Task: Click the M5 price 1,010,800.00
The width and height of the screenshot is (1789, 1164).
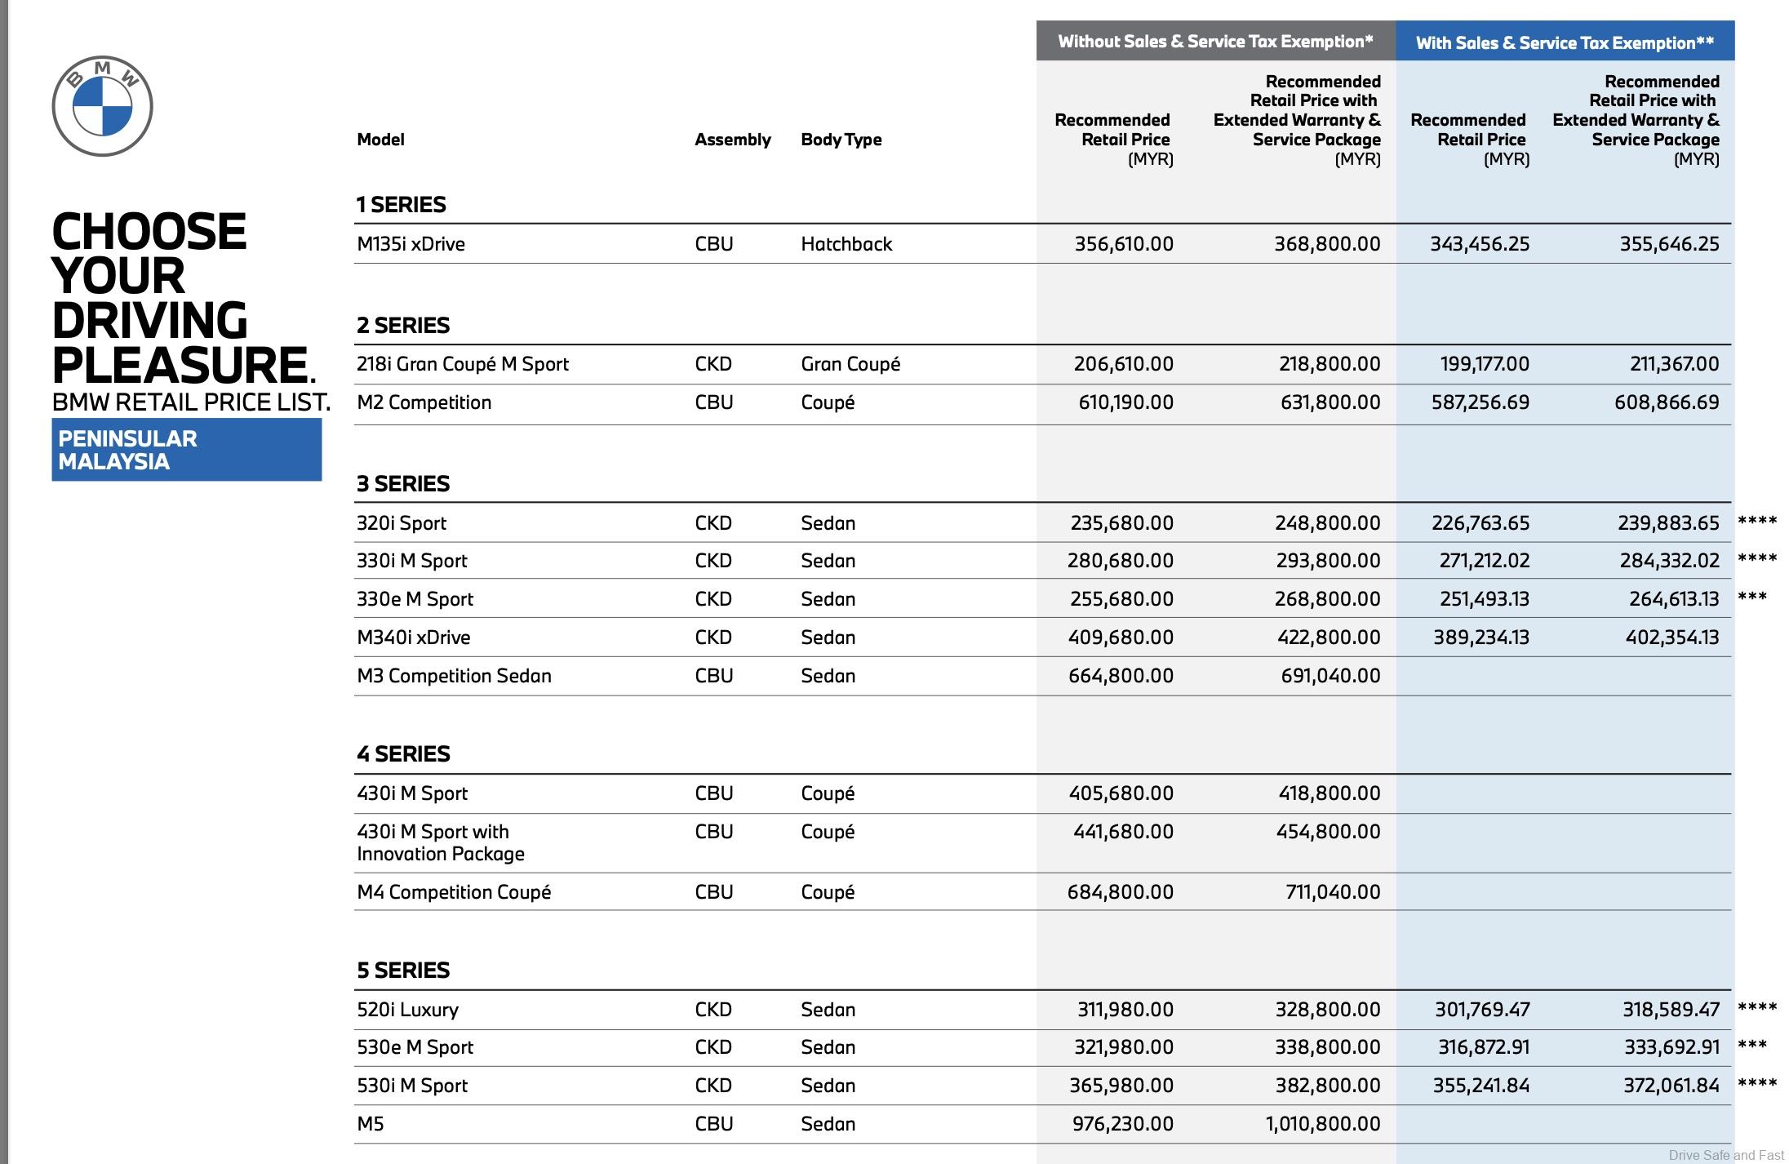Action: point(1322,1124)
